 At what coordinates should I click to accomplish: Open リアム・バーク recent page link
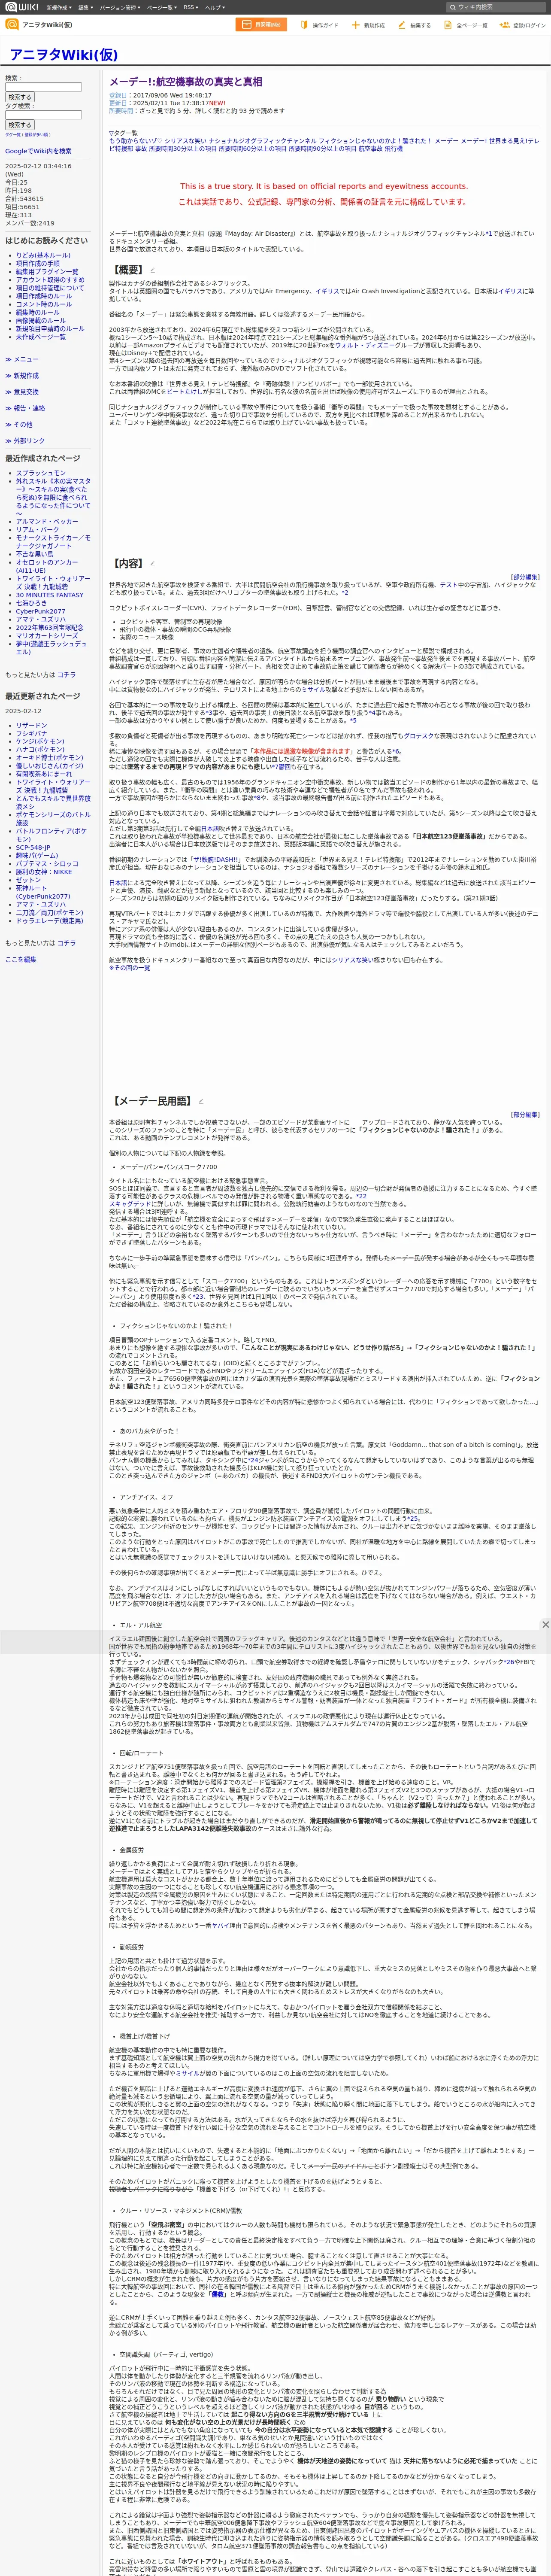(x=37, y=530)
